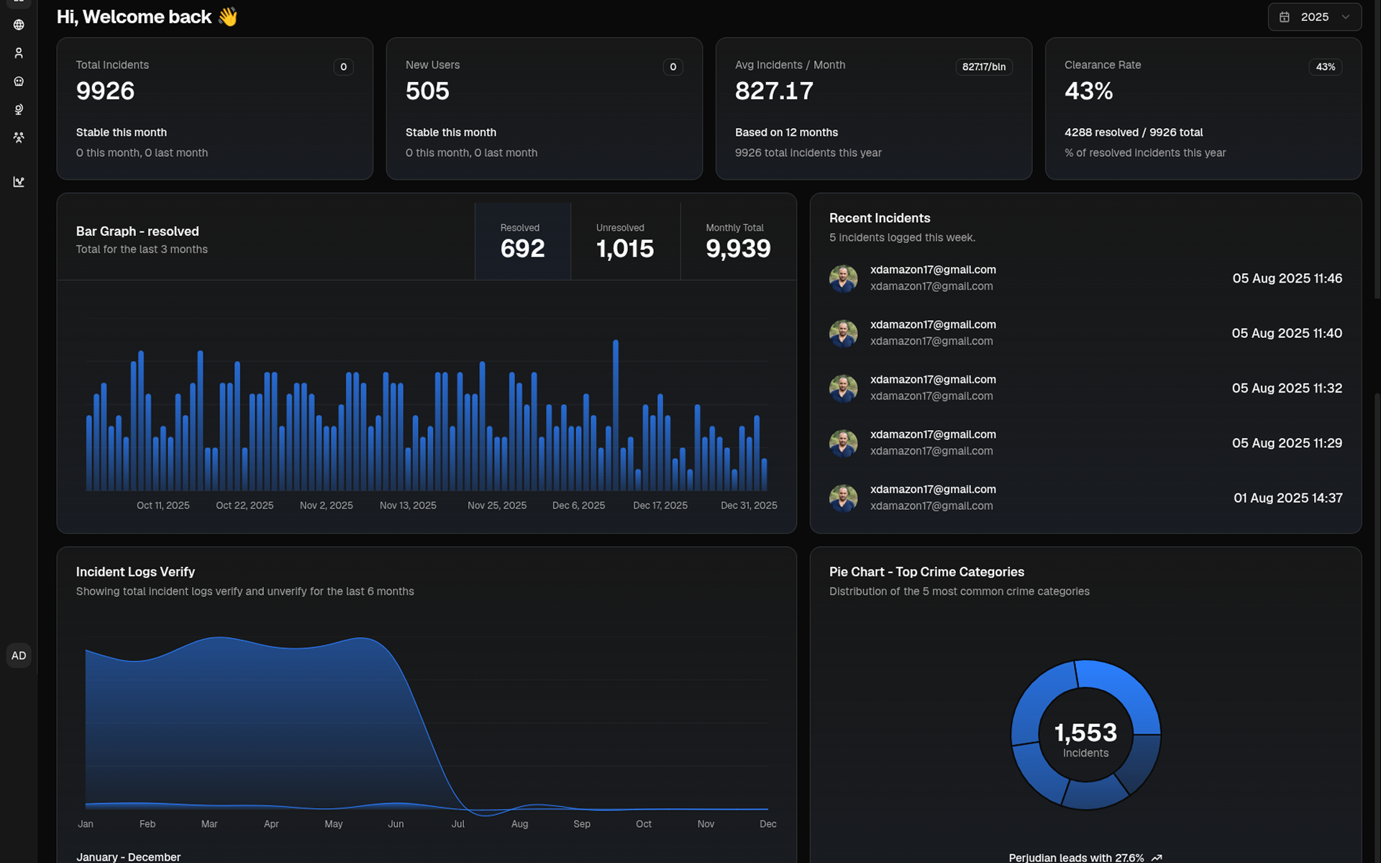The width and height of the screenshot is (1381, 863).
Task: Expand the 2025 year dropdown chevron
Action: tap(1346, 17)
